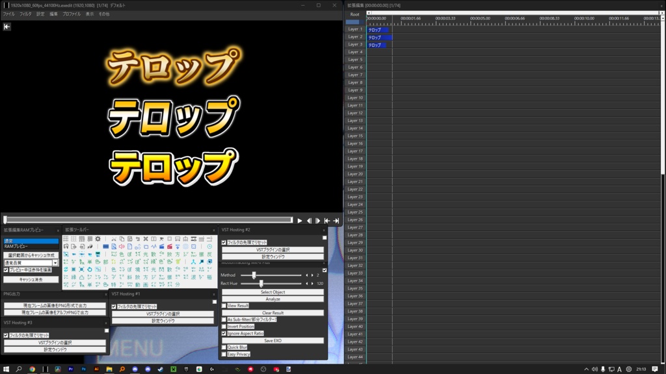Select 通常 in RAM preview list

pyautogui.click(x=31, y=241)
